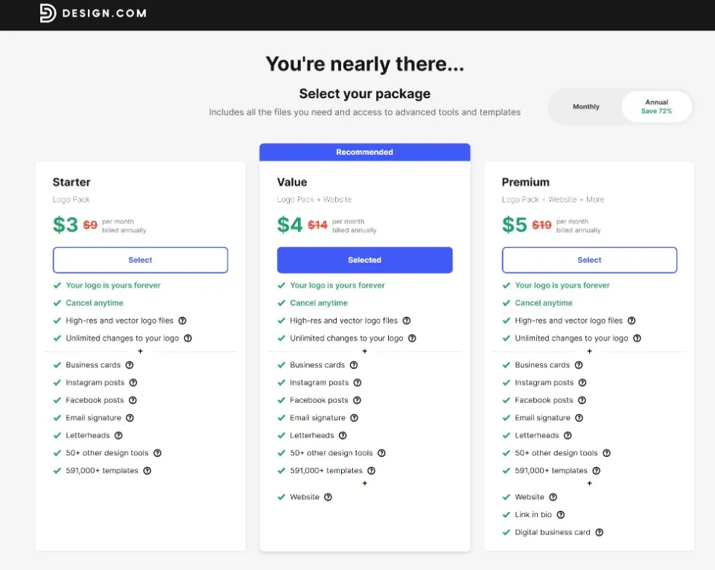Open the Letterheads tooltip in the Starter plan
Screen dimensions: 715x570
click(119, 435)
